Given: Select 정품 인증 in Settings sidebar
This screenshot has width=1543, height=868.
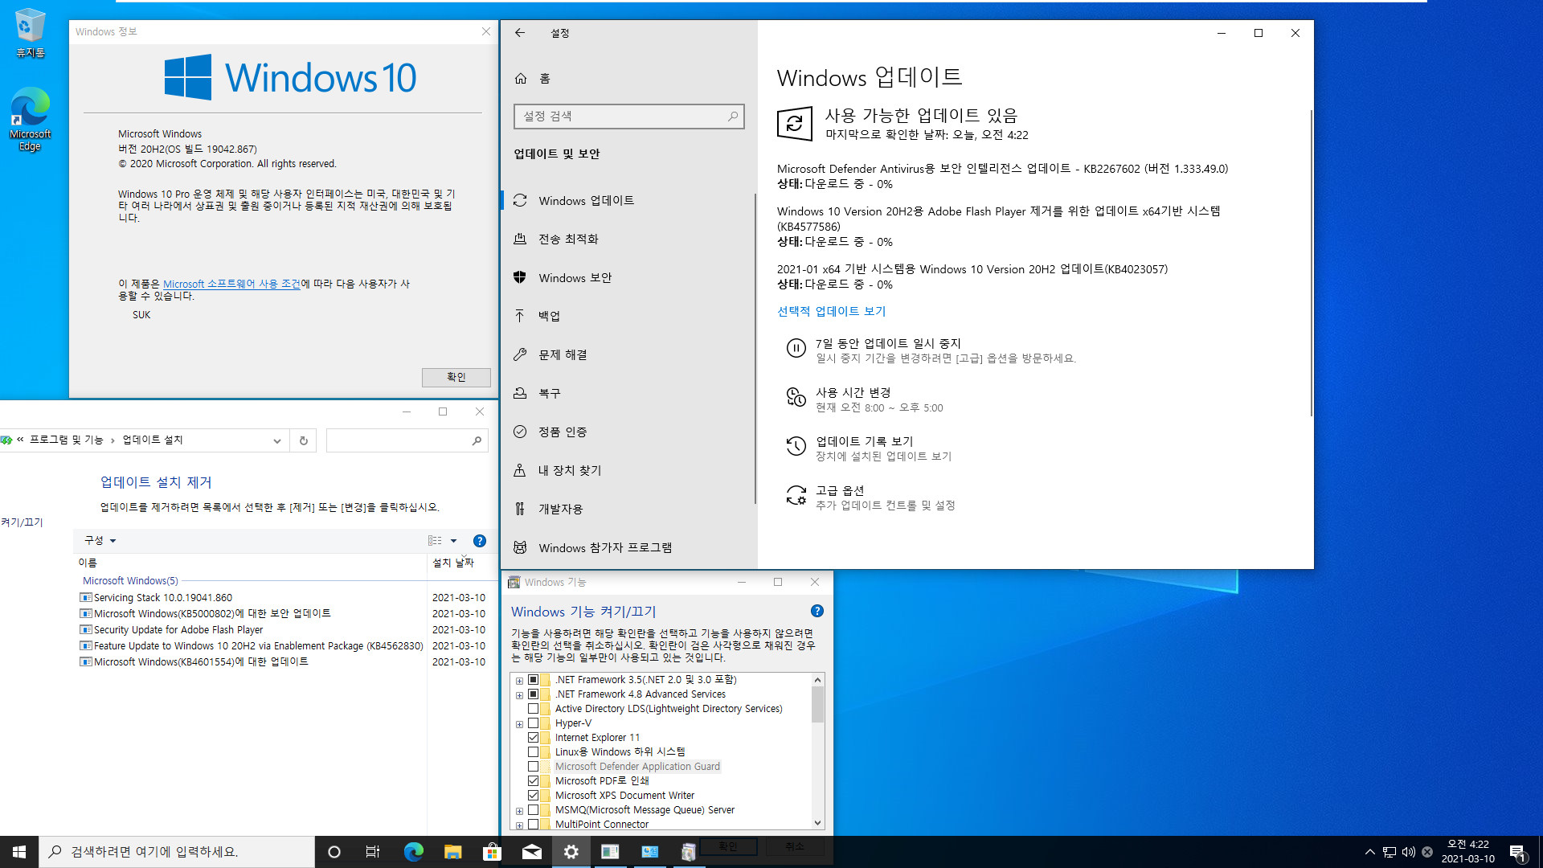Looking at the screenshot, I should (x=627, y=432).
